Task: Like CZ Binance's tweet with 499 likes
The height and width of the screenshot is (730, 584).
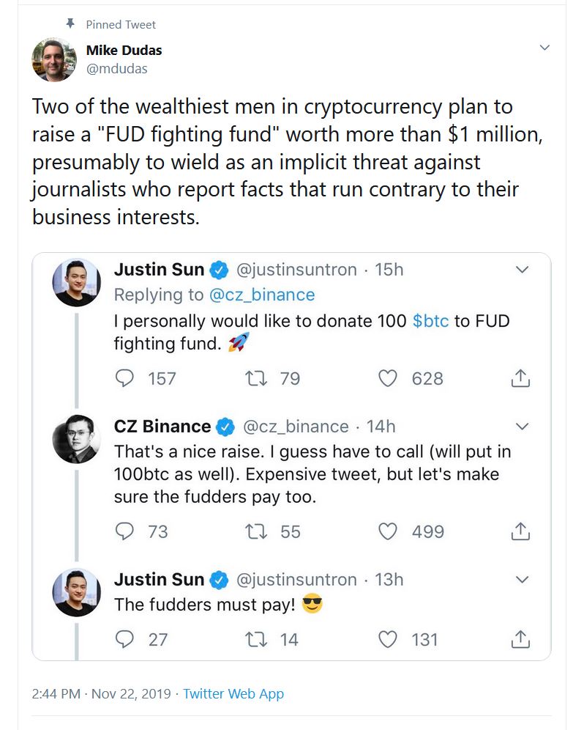Action: click(x=387, y=531)
